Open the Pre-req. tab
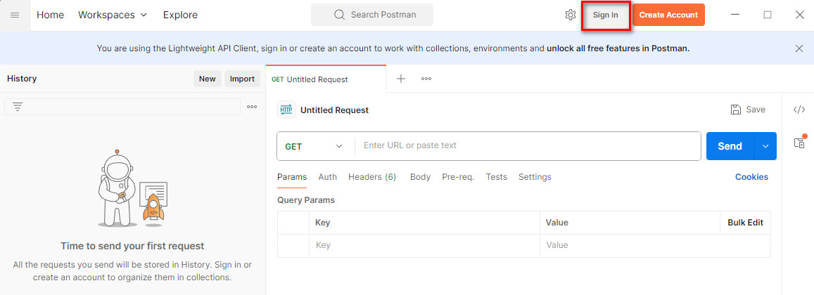This screenshot has height=295, width=814. [x=458, y=177]
